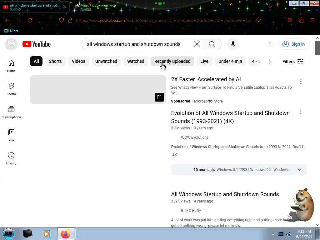Select the Recently uploaded chip
This screenshot has height=240, width=320.
[x=172, y=61]
